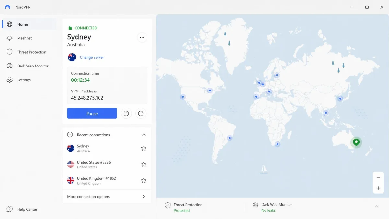This screenshot has height=219, width=389.
Task: Favorite the United Kingdom #1952 star
Action: (x=144, y=181)
